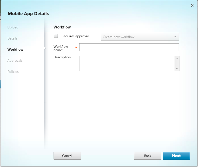
Task: Enable the Requires approval checkbox
Action: (56, 36)
